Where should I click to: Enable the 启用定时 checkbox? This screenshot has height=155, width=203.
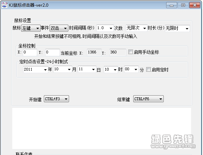[148, 70]
